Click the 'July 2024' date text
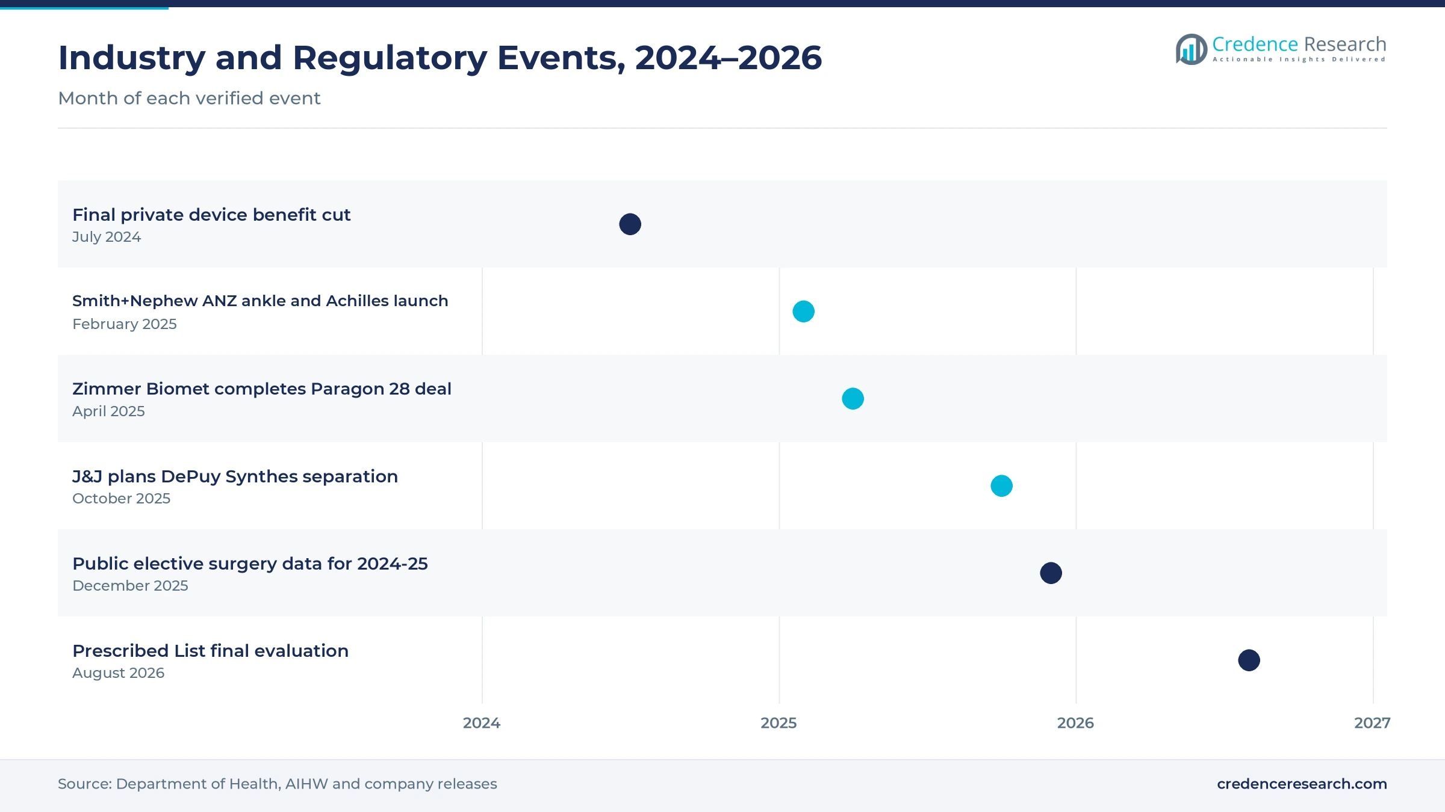The width and height of the screenshot is (1445, 812). click(x=107, y=237)
